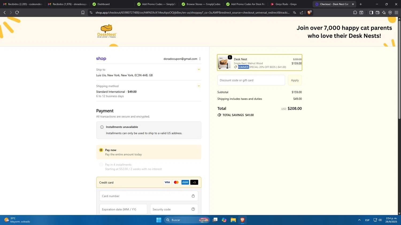Click the Apply discount button
Viewport: 401px width, 225px height.
(295, 80)
